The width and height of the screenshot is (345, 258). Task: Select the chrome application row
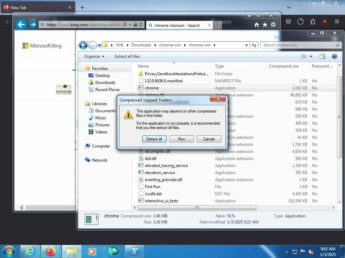click(237, 88)
